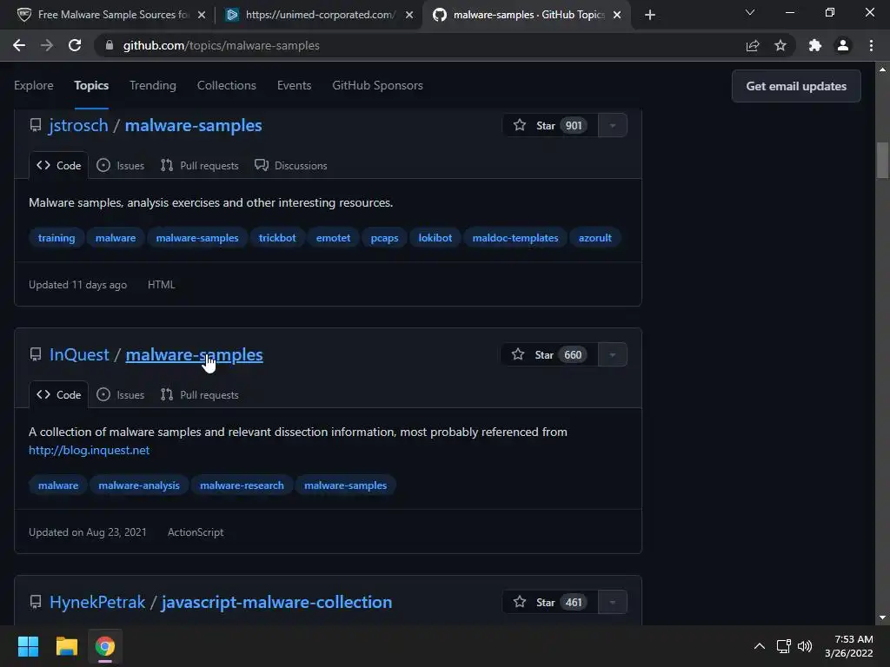The height and width of the screenshot is (667, 890).
Task: Select the malware-analysis topic tag
Action: [x=139, y=485]
